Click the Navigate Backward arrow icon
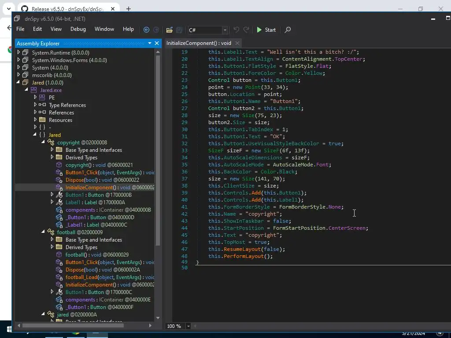The height and width of the screenshot is (338, 451). [x=146, y=29]
